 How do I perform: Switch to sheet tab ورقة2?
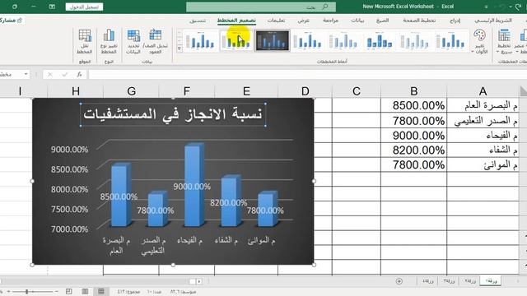[x=470, y=281]
